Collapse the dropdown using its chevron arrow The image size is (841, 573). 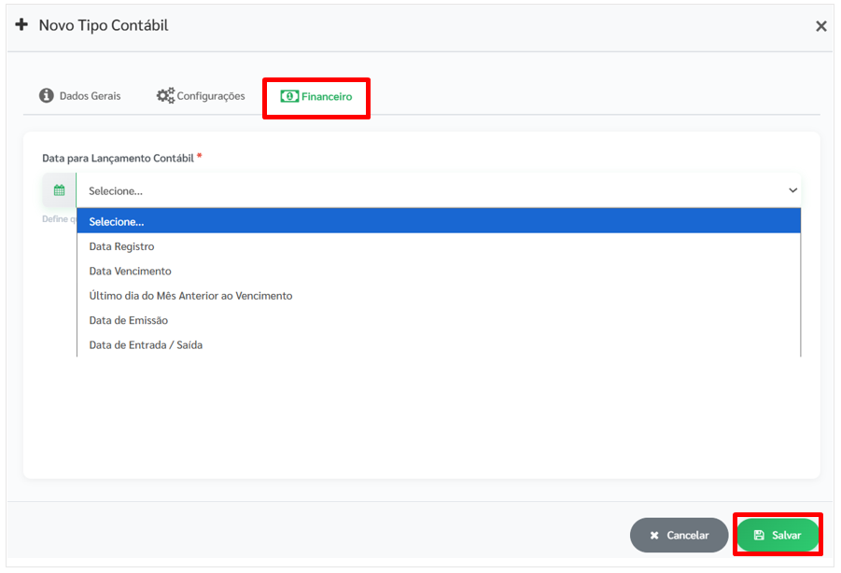[792, 190]
